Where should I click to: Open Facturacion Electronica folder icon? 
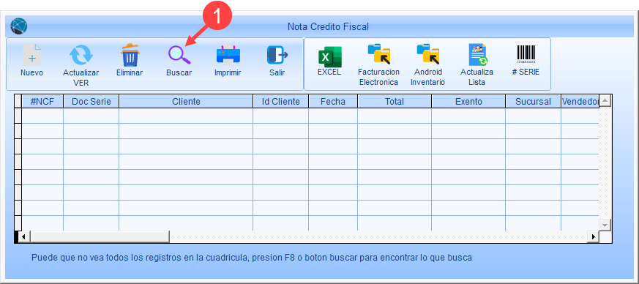379,54
